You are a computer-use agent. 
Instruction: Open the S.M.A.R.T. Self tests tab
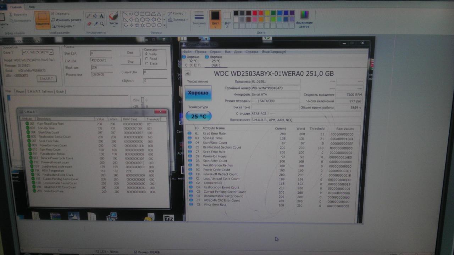click(40, 92)
